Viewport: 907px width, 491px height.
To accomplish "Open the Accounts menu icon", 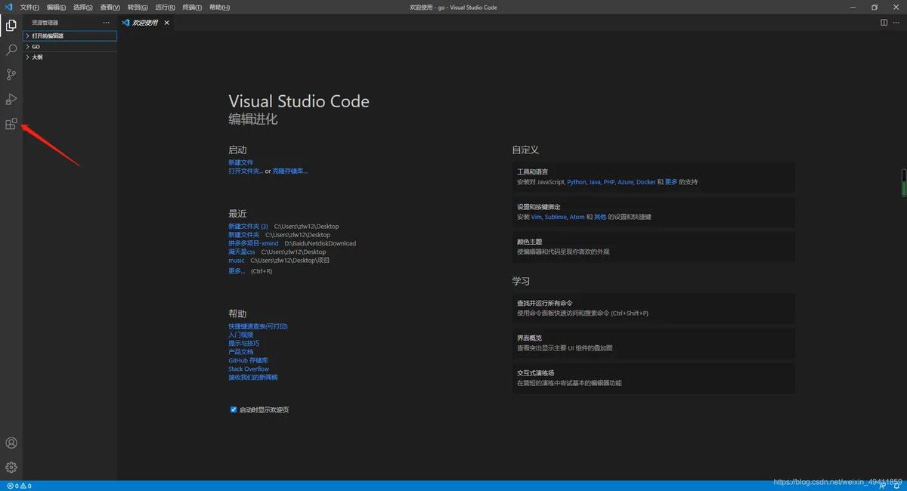I will [x=11, y=443].
